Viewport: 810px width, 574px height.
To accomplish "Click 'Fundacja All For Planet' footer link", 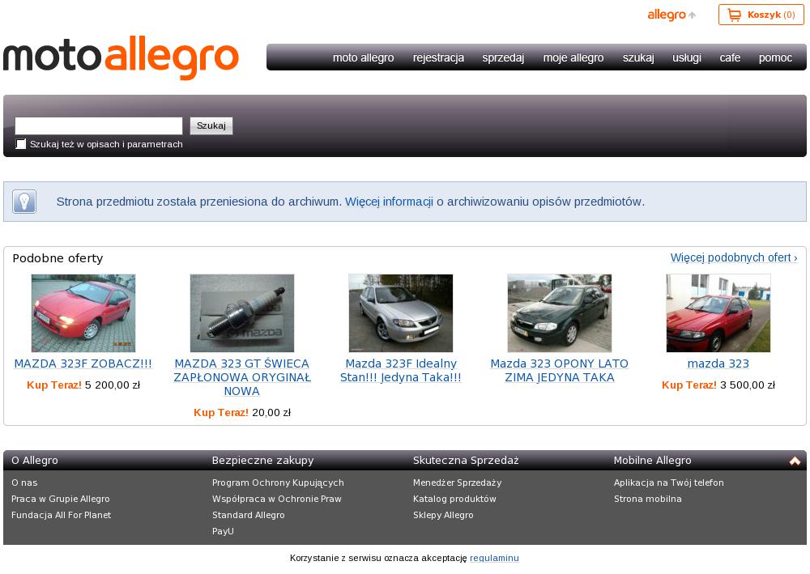I will [61, 515].
